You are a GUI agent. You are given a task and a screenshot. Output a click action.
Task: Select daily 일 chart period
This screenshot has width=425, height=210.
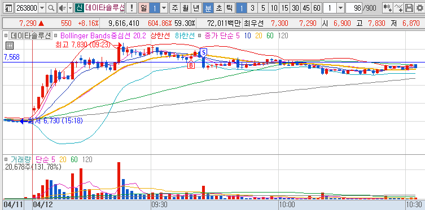pyautogui.click(x=144, y=8)
